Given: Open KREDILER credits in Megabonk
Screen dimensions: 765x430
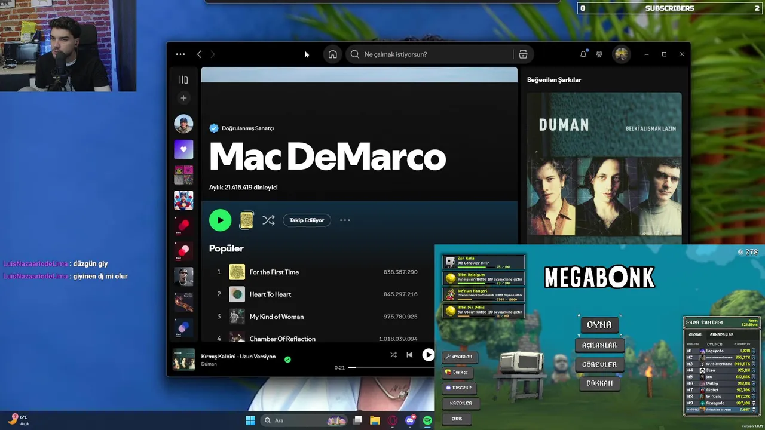Looking at the screenshot, I should coord(460,403).
